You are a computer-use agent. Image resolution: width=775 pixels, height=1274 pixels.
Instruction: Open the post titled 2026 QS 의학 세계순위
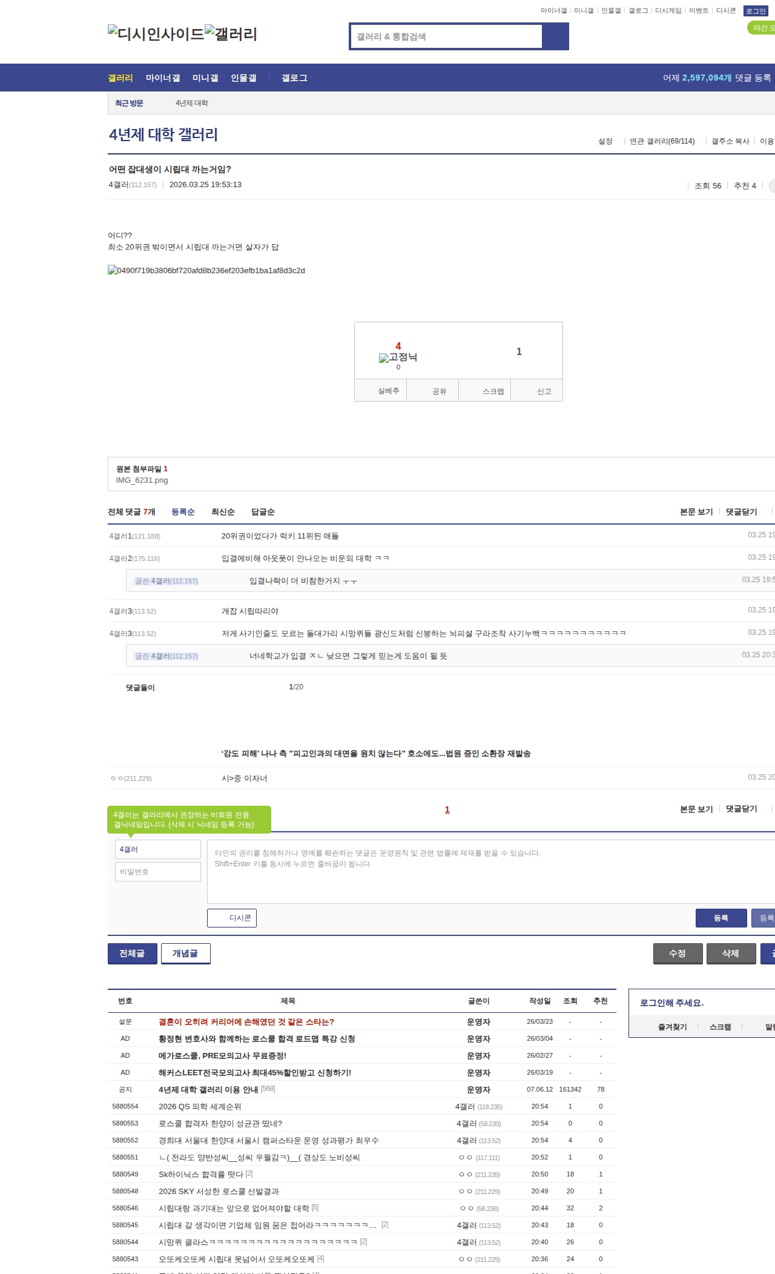(200, 1107)
